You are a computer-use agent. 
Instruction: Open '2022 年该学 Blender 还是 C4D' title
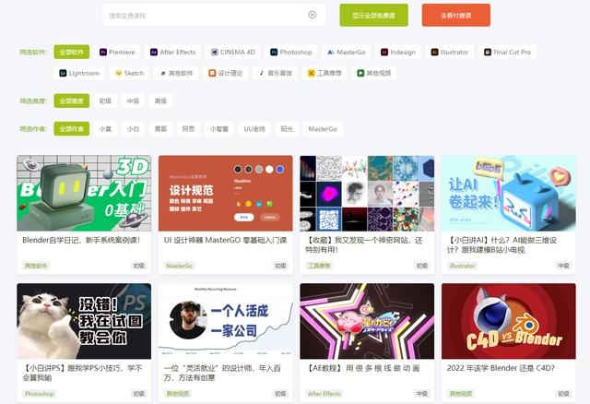(501, 368)
